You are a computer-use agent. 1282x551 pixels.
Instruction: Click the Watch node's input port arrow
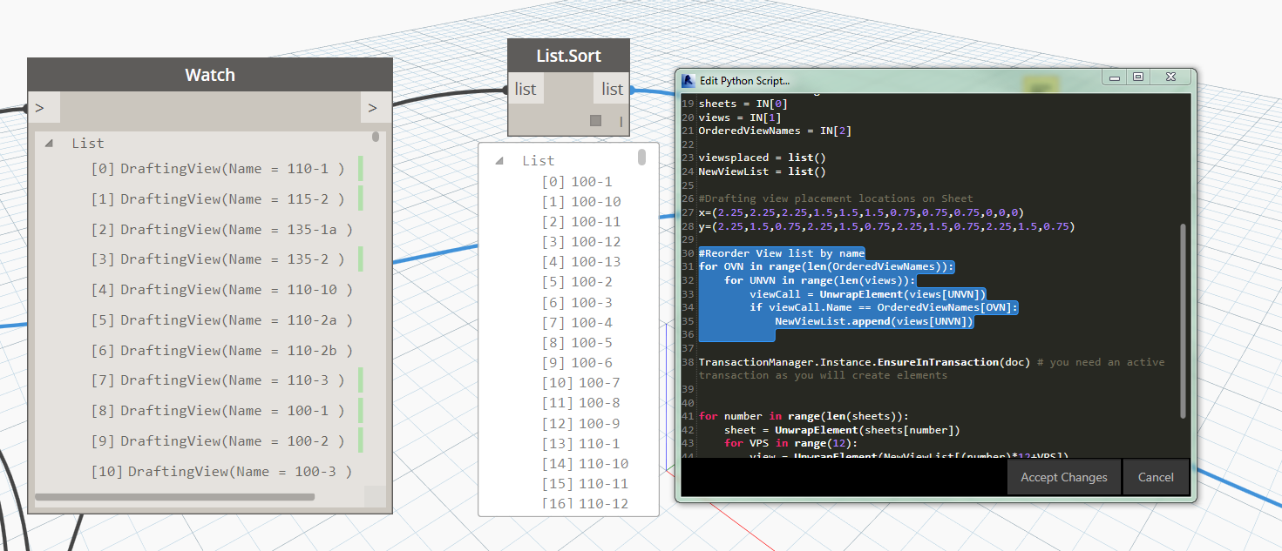tap(44, 108)
